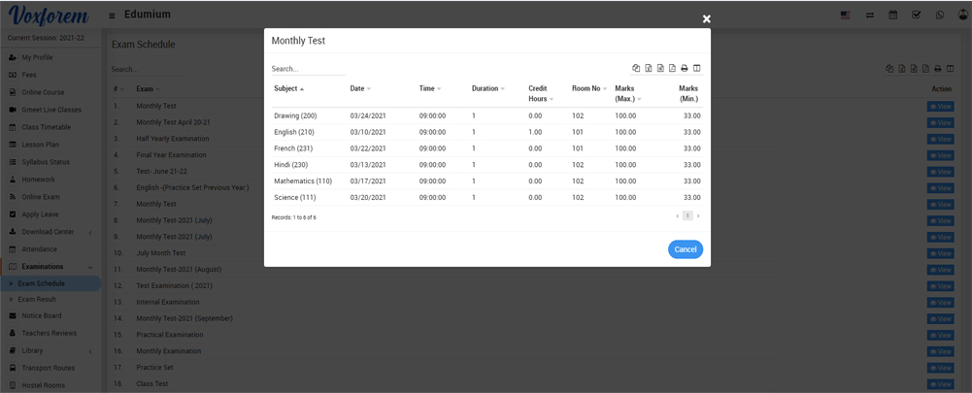Go to next page in dialog pagination

[x=698, y=216]
